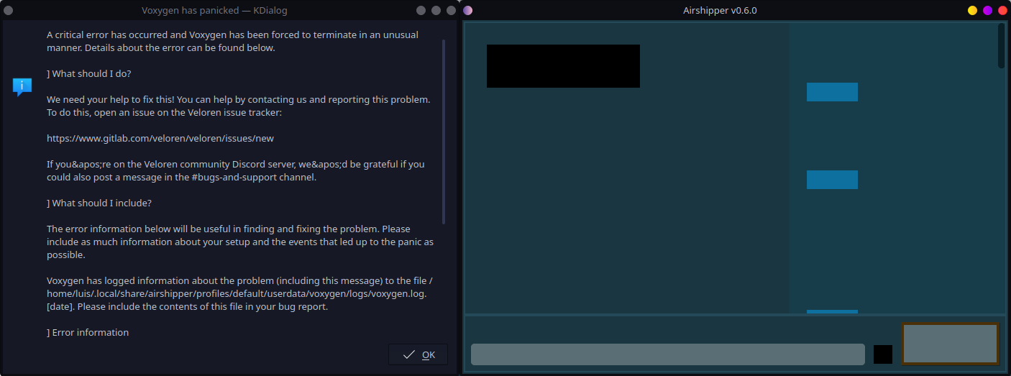Open the KDialog window menu icon in the title bar
The image size is (1011, 376).
point(9,11)
